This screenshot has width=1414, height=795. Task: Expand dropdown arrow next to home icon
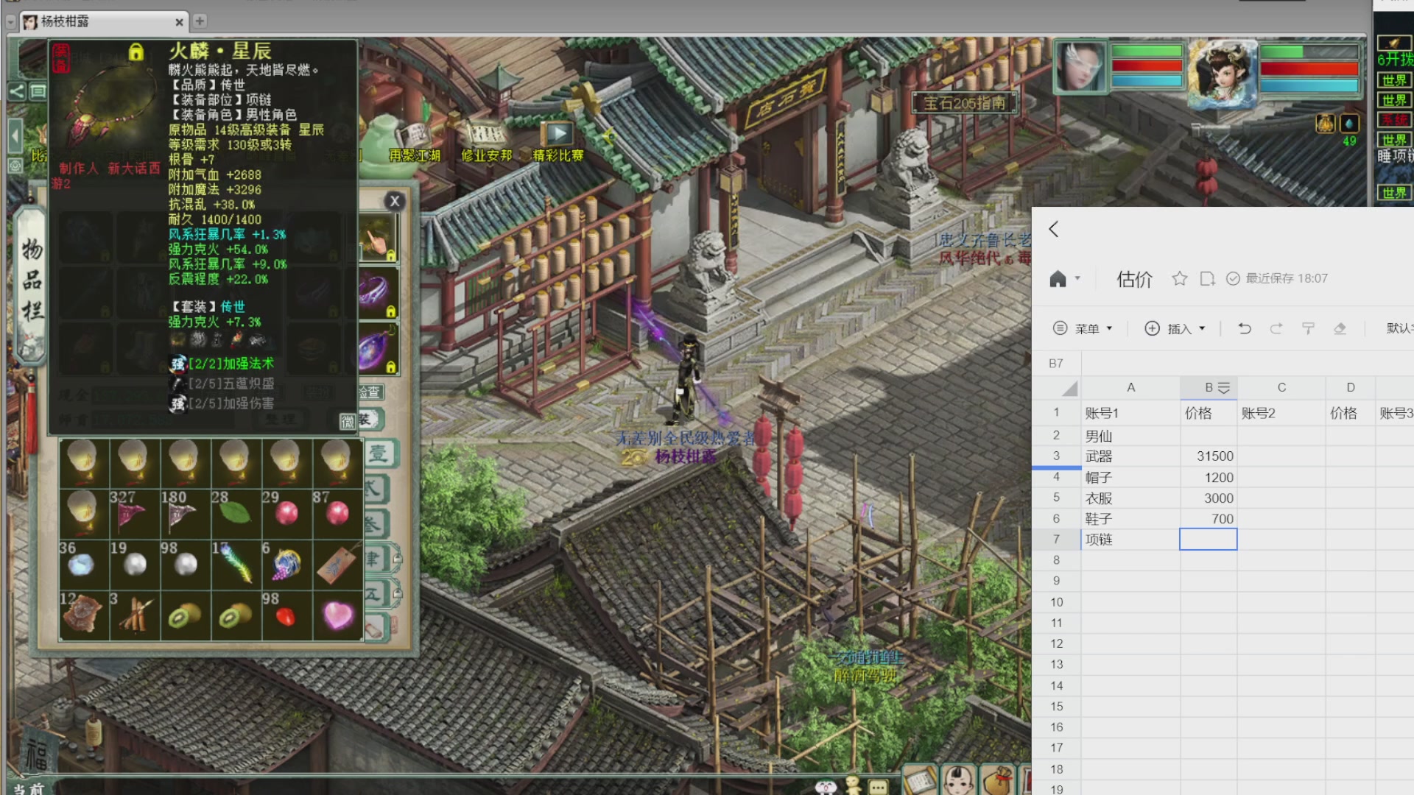(1077, 278)
